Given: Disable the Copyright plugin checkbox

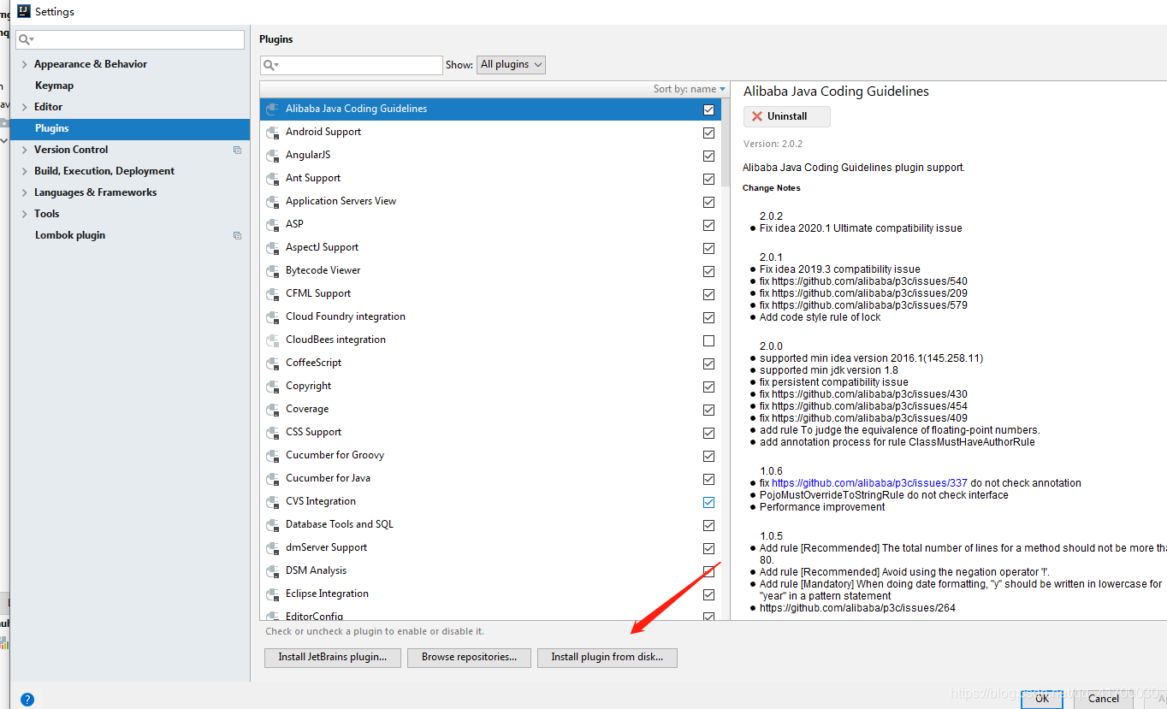Looking at the screenshot, I should point(708,387).
